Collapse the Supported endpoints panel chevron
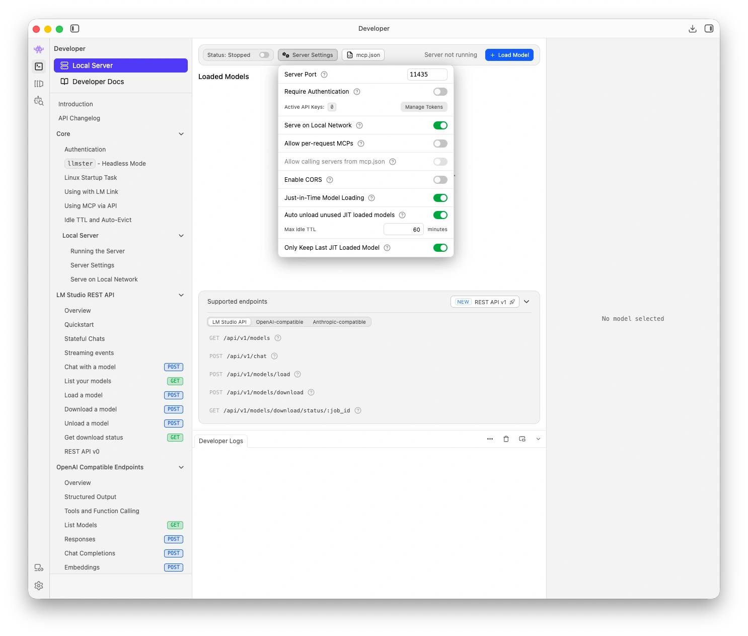This screenshot has width=748, height=636. (527, 302)
